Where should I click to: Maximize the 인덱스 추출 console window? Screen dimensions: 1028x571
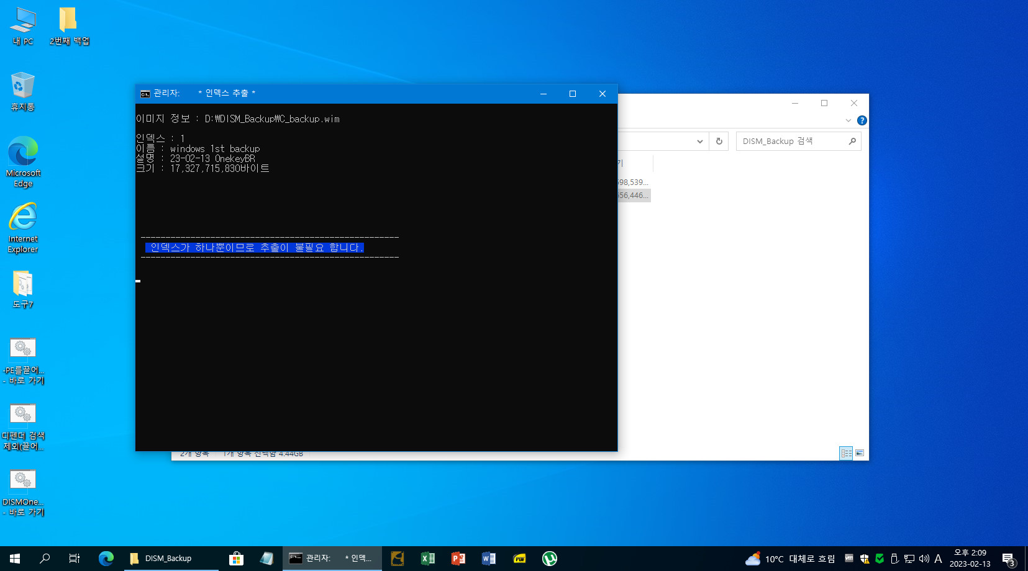[x=573, y=94]
